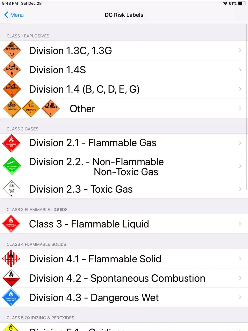Tap the 1.5 Explosive label icon in Other row
The height and width of the screenshot is (331, 248).
point(31,108)
